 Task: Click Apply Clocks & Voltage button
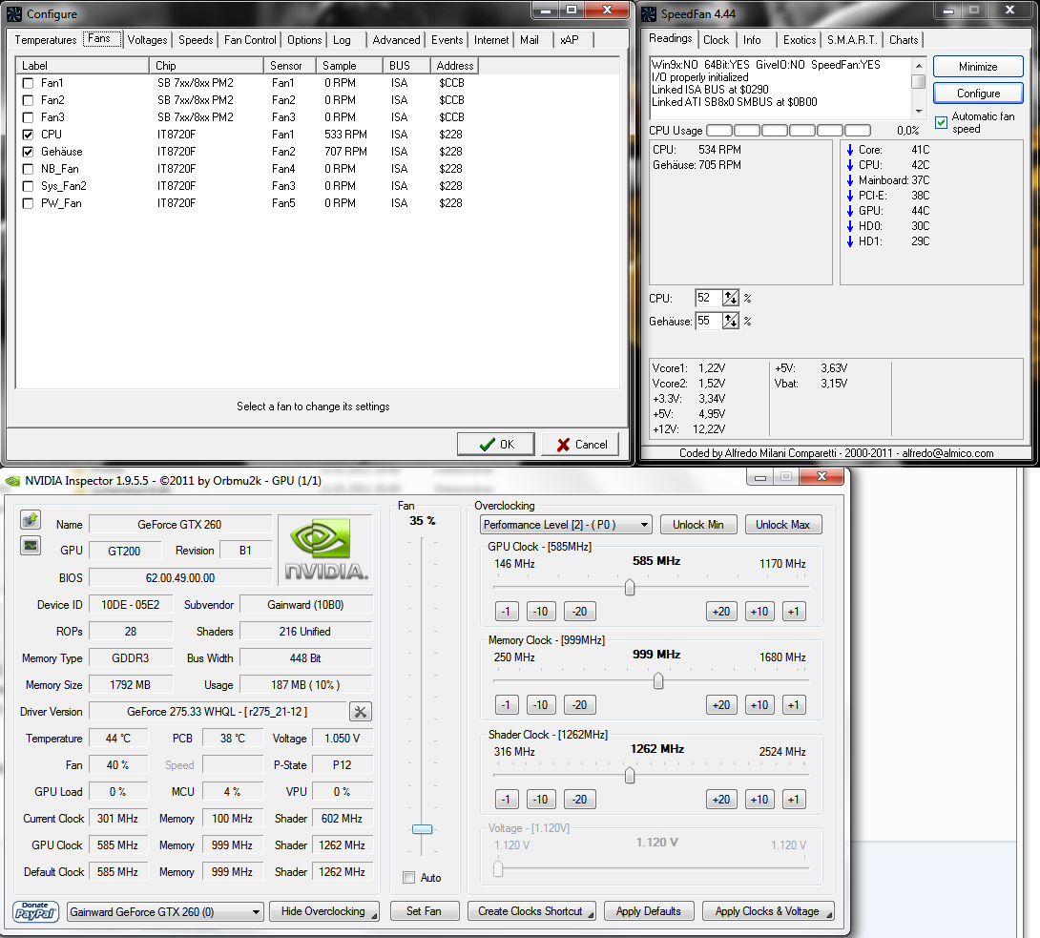767,911
